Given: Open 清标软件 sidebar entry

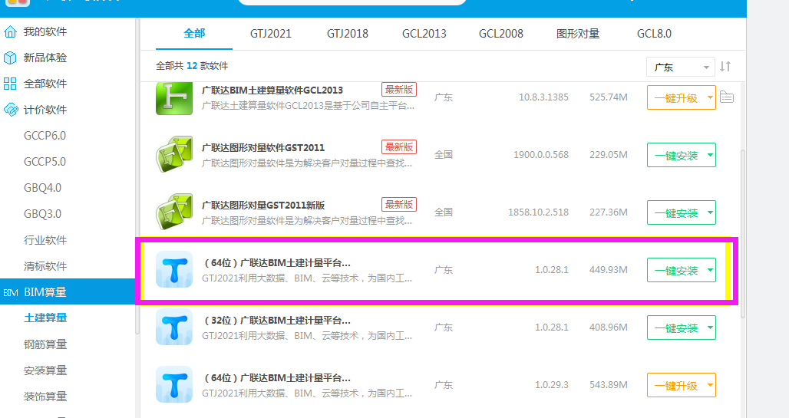Looking at the screenshot, I should [x=45, y=266].
